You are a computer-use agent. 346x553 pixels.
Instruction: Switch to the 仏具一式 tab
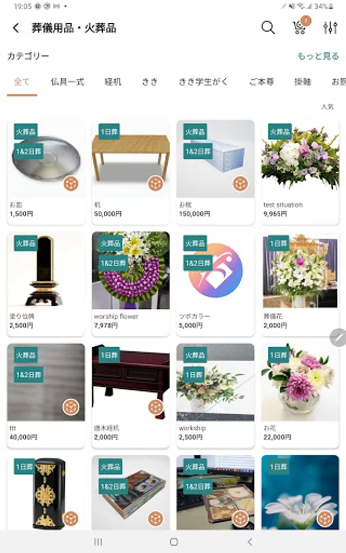coord(68,82)
